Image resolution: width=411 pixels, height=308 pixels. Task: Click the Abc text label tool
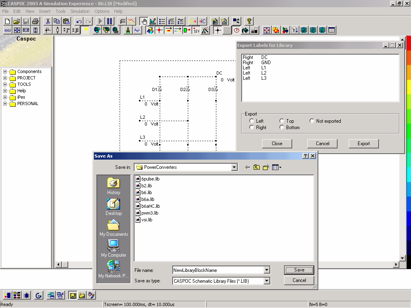click(x=137, y=30)
